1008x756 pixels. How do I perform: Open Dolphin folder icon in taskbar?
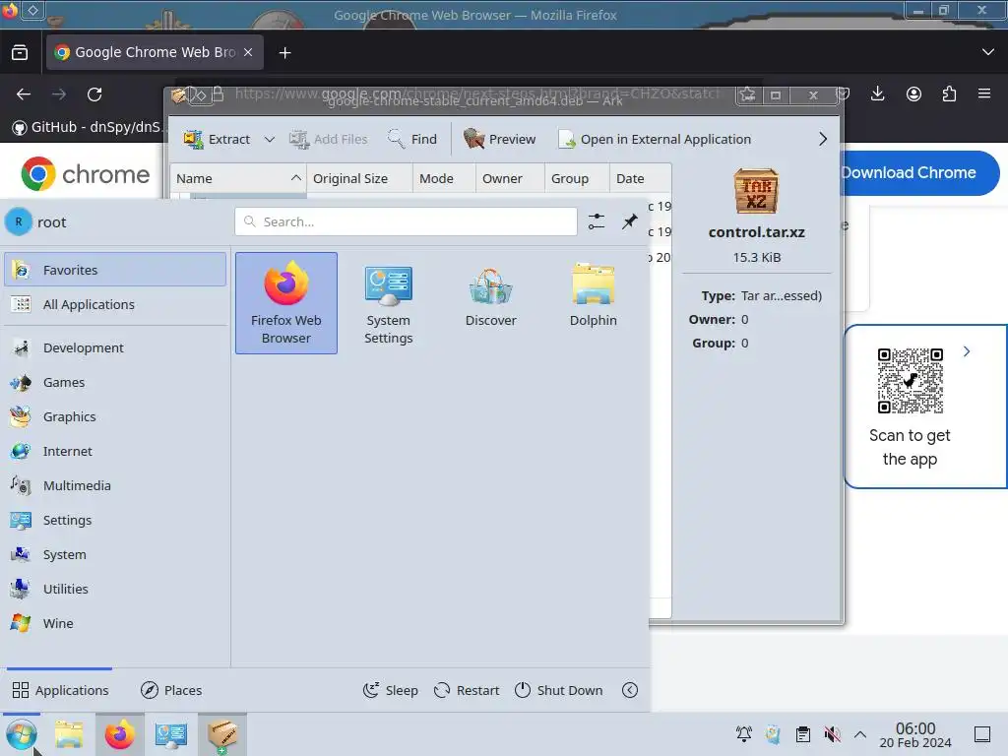(x=70, y=734)
